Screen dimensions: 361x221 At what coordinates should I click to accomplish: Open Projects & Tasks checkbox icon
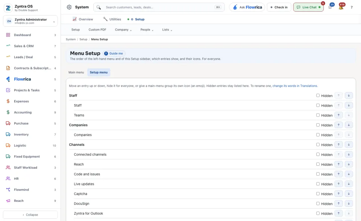point(8,90)
